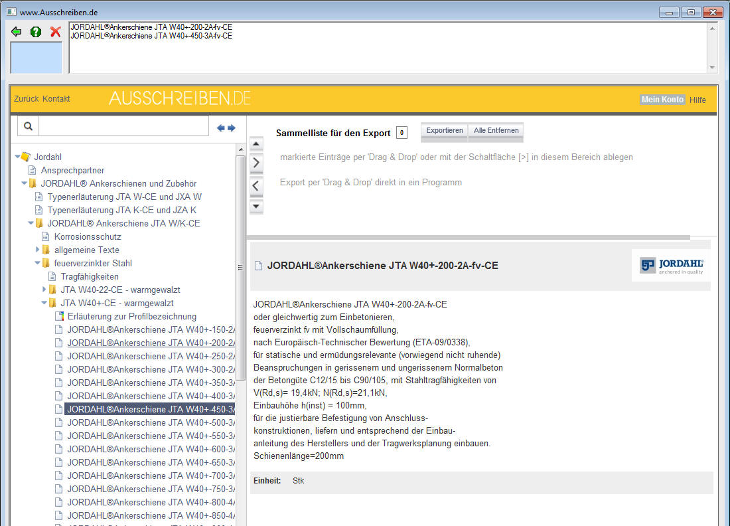Viewport: 730px width, 526px height.
Task: Click the Jordahl logo image
Action: [671, 265]
